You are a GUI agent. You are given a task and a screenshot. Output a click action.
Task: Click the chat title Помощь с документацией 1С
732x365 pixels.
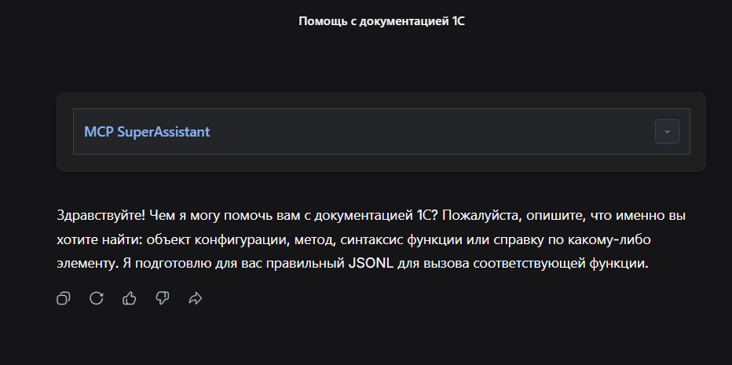pyautogui.click(x=382, y=21)
